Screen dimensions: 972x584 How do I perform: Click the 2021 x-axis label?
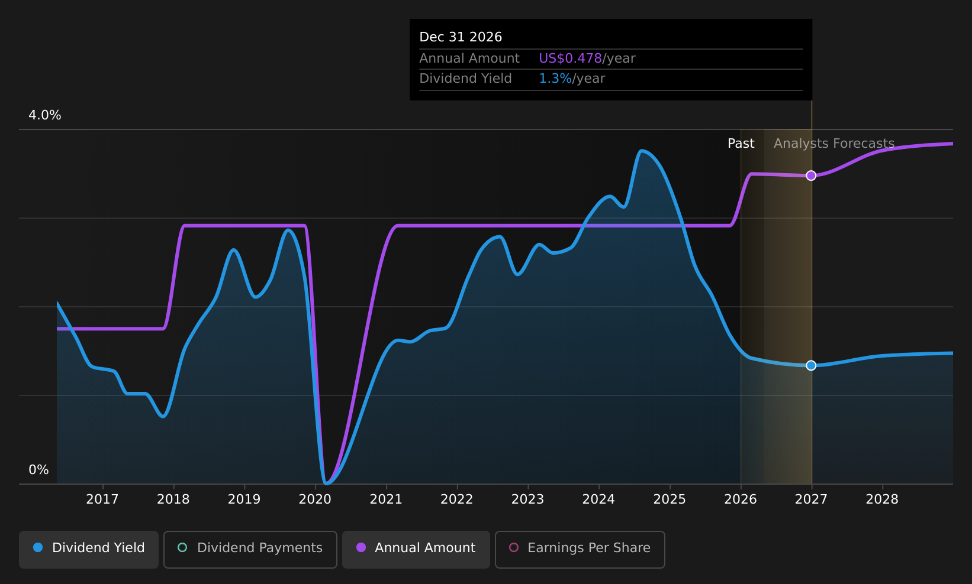click(x=386, y=499)
